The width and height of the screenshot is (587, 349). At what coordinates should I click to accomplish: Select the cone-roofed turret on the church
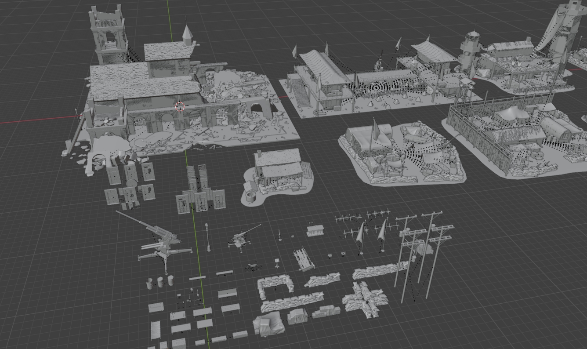point(188,35)
